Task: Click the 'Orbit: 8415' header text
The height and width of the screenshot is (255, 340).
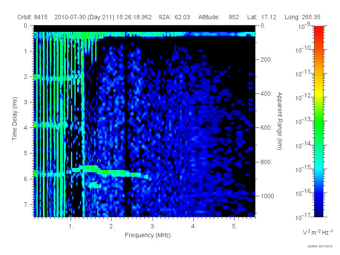Action: [x=33, y=17]
